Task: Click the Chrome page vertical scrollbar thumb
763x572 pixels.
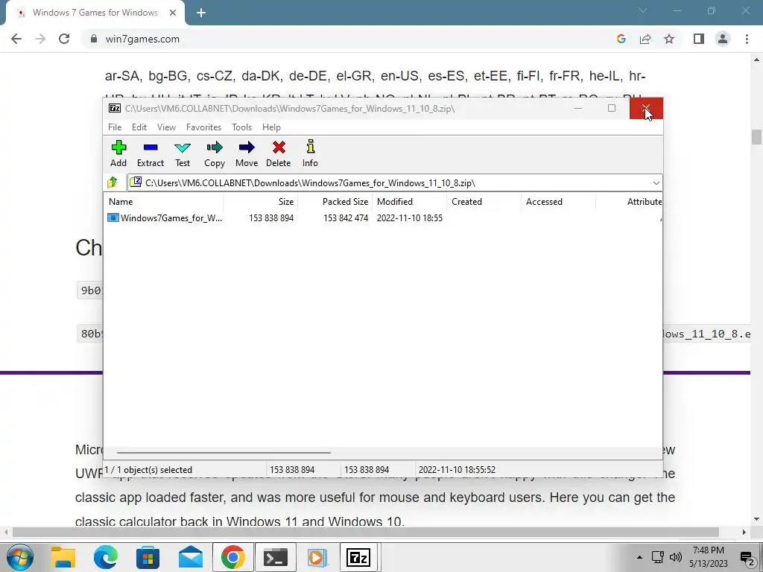Action: [756, 137]
